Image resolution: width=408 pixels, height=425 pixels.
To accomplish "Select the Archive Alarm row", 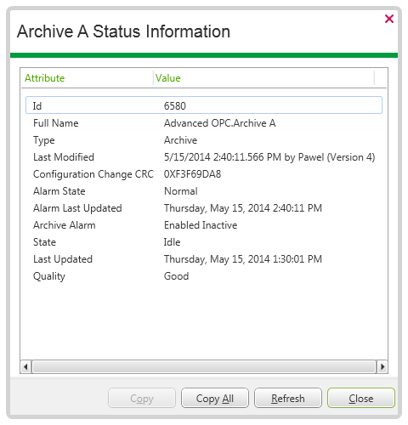I will point(204,225).
